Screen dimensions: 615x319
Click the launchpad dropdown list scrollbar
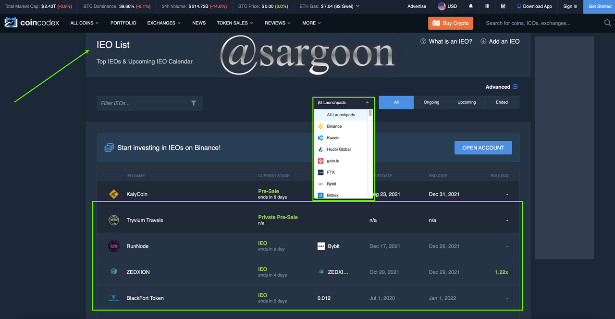click(x=370, y=113)
